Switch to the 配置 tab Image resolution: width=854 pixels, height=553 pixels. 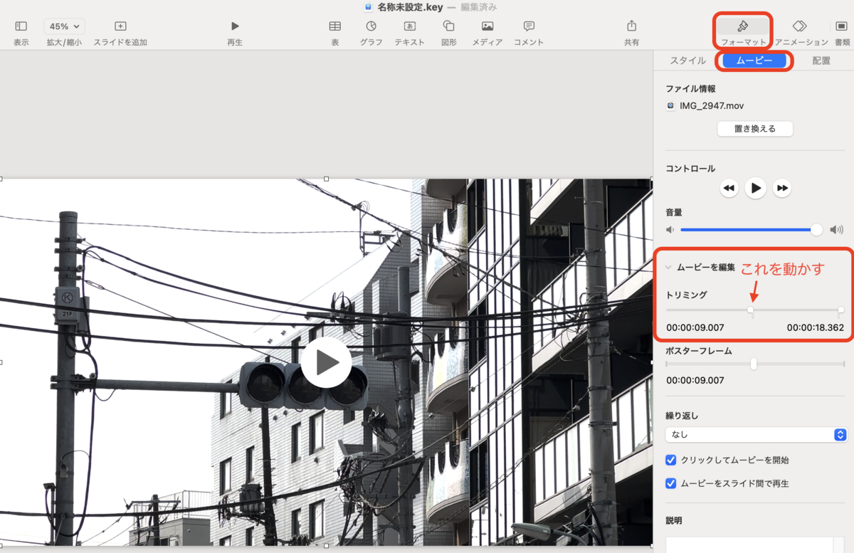[x=821, y=60]
